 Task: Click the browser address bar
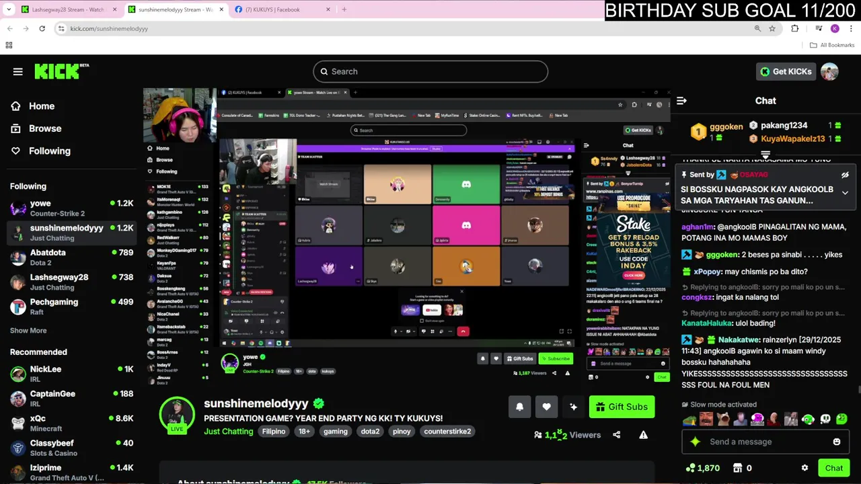click(x=404, y=28)
